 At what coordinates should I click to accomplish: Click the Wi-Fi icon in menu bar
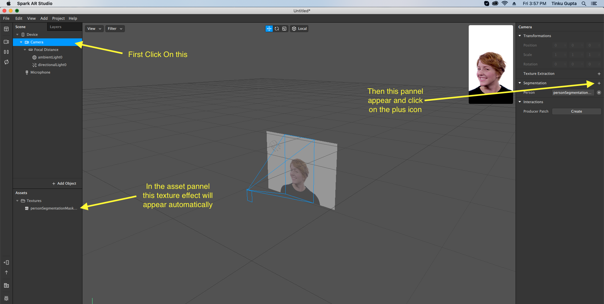point(505,3)
